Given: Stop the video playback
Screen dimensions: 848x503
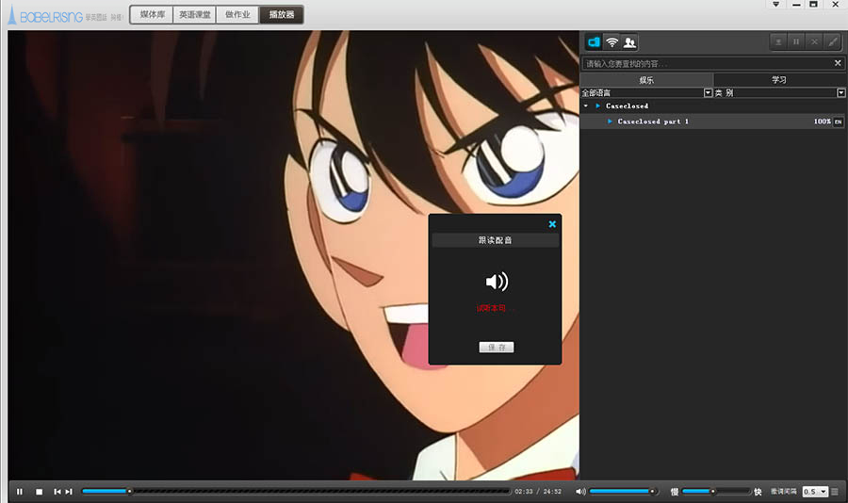Looking at the screenshot, I should click(x=39, y=492).
